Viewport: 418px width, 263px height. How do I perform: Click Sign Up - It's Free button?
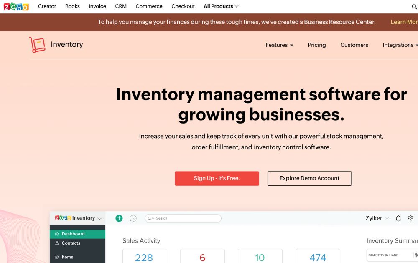coord(217,178)
